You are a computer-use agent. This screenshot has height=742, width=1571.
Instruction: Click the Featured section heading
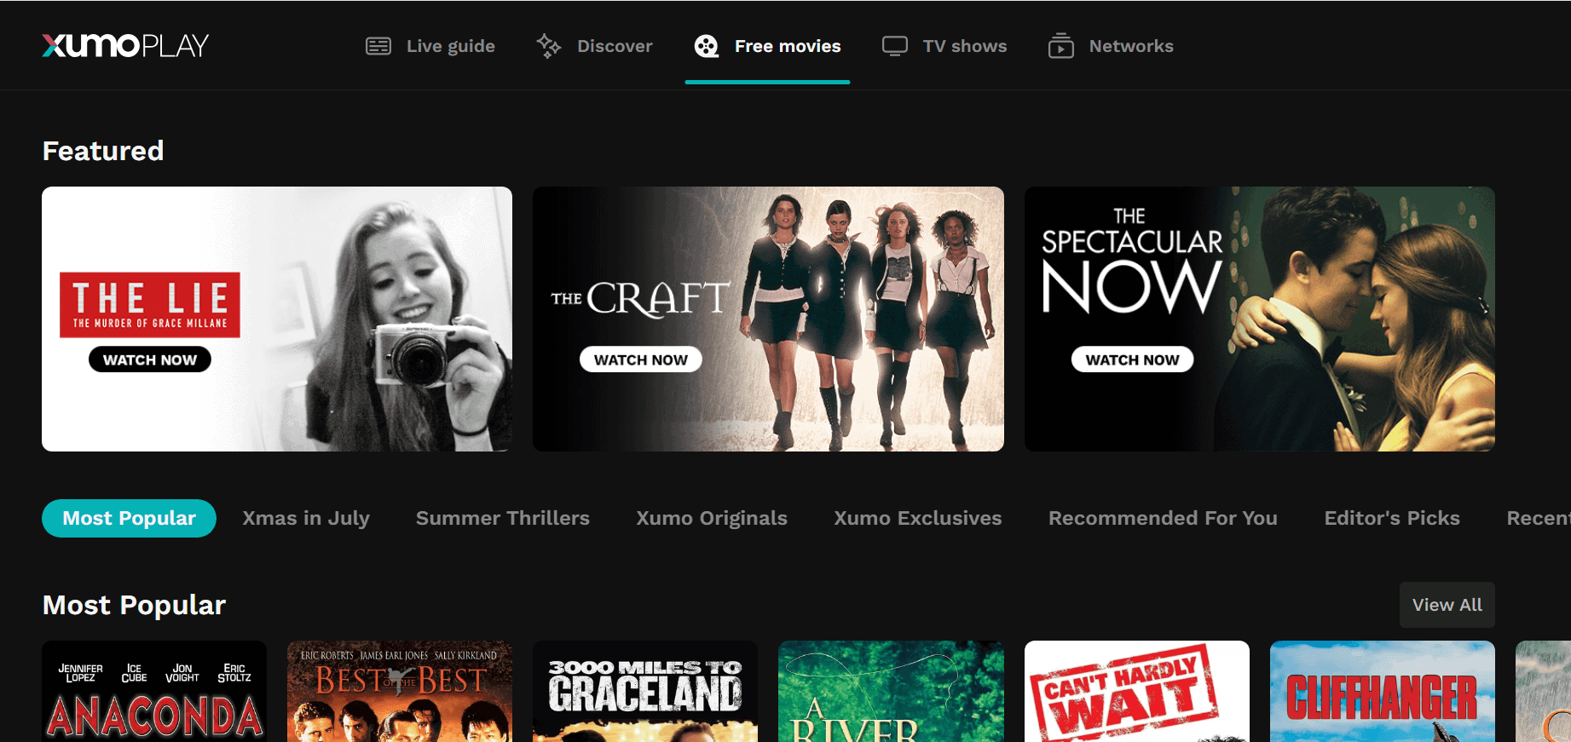[103, 151]
